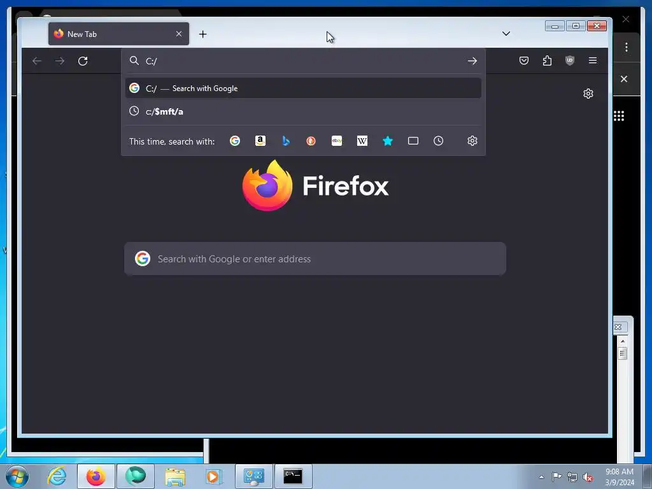Search this time with DuckDuckGo icon
This screenshot has height=489, width=652.
click(x=311, y=141)
